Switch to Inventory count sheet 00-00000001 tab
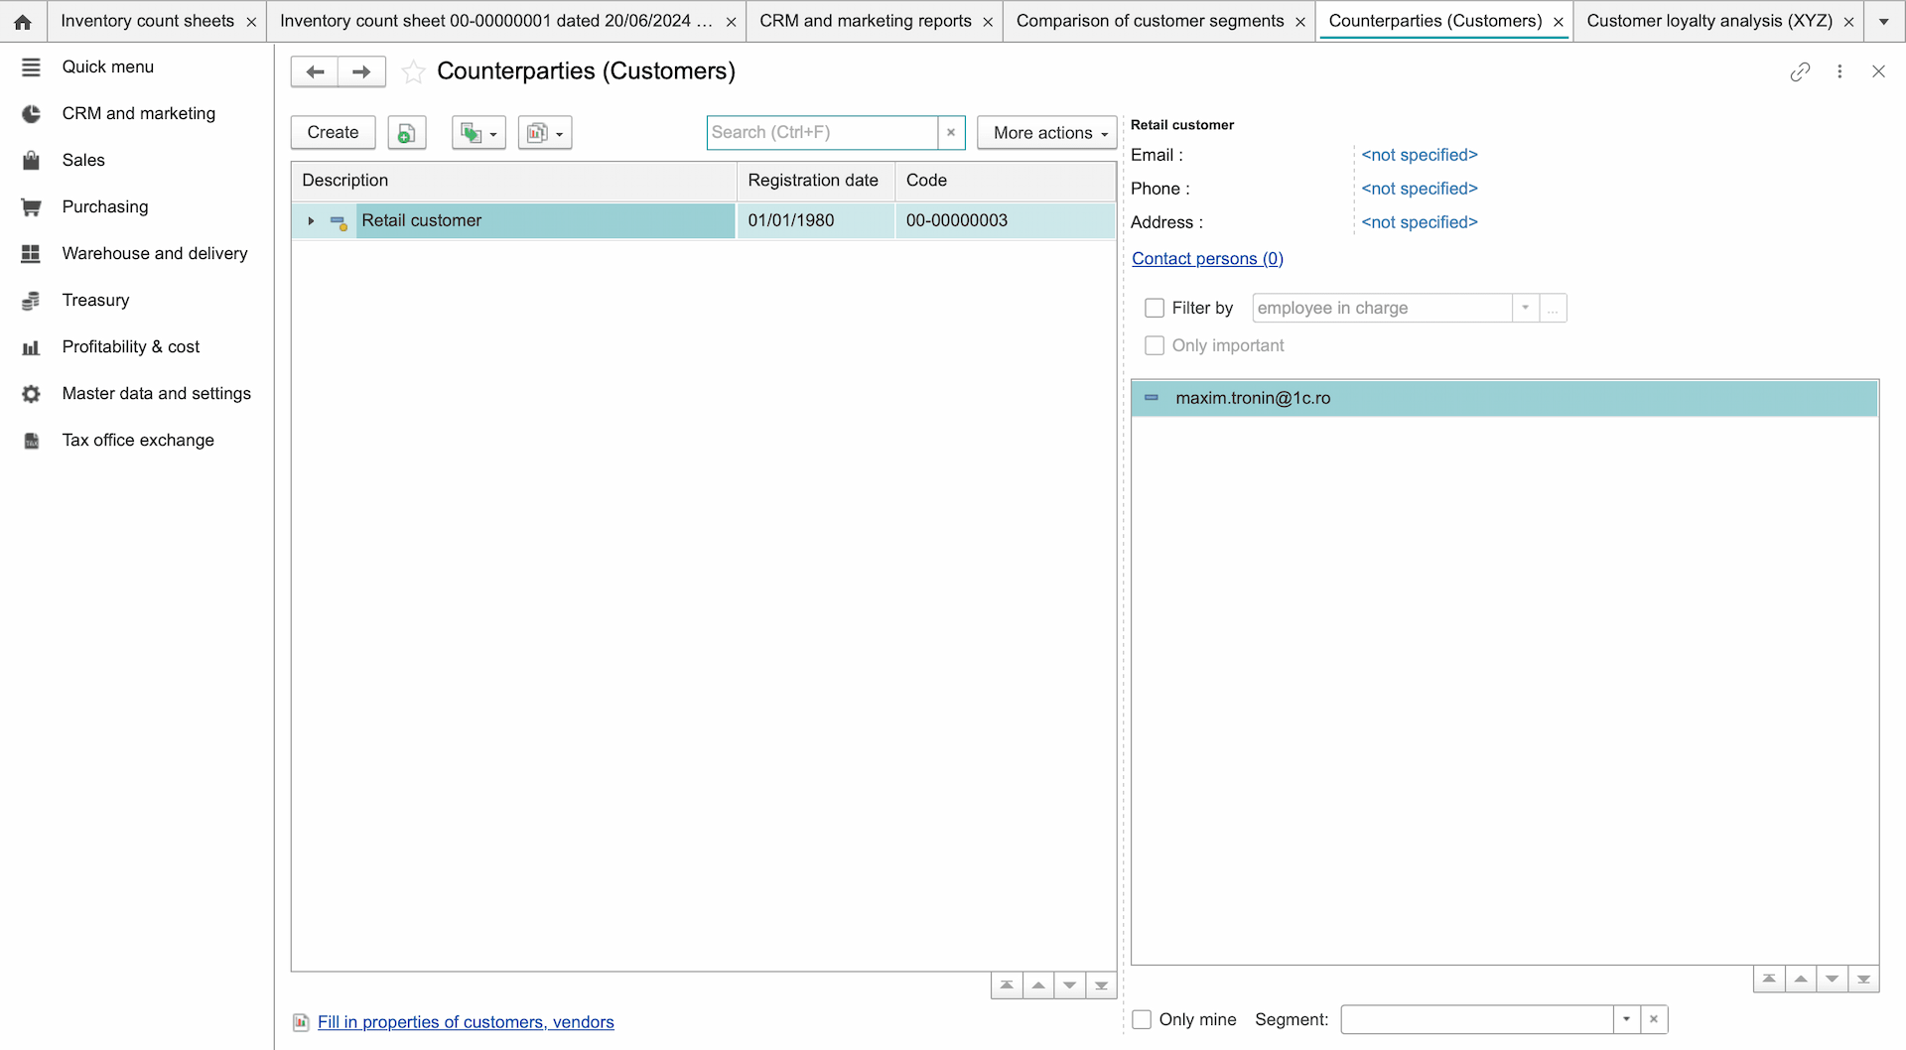The image size is (1906, 1050). [495, 21]
